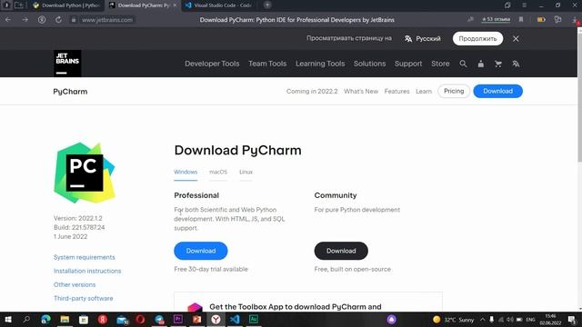
Task: Open Visual Studio Code from taskbar
Action: 235,319
